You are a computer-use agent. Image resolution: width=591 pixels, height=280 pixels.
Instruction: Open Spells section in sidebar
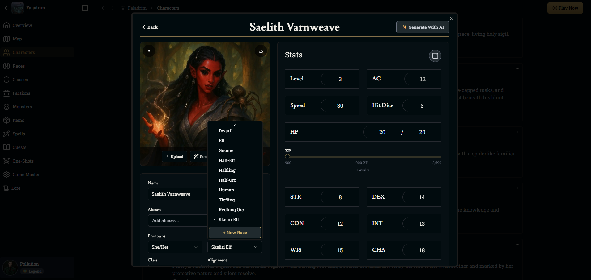pos(19,134)
